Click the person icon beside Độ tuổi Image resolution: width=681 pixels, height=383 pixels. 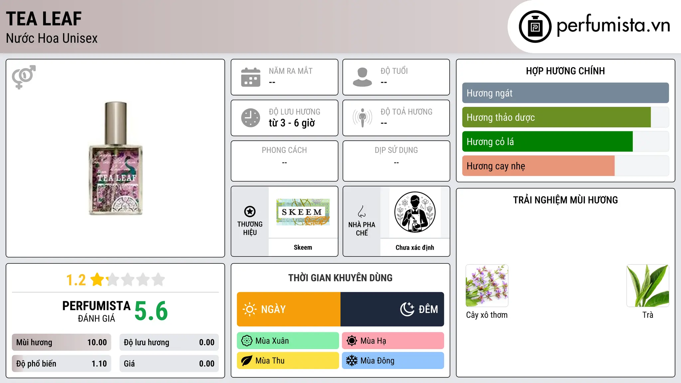[x=362, y=77]
